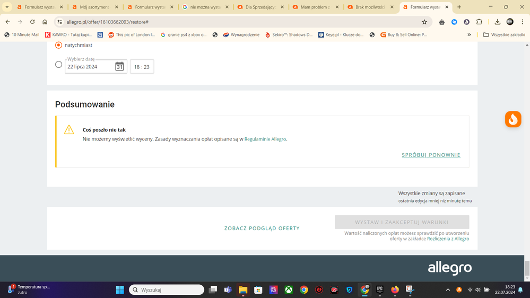Open the browser downloads icon

point(497,22)
